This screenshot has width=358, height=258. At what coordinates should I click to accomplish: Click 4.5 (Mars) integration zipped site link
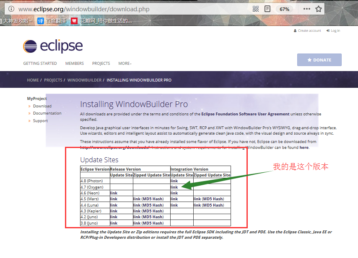coord(197,199)
